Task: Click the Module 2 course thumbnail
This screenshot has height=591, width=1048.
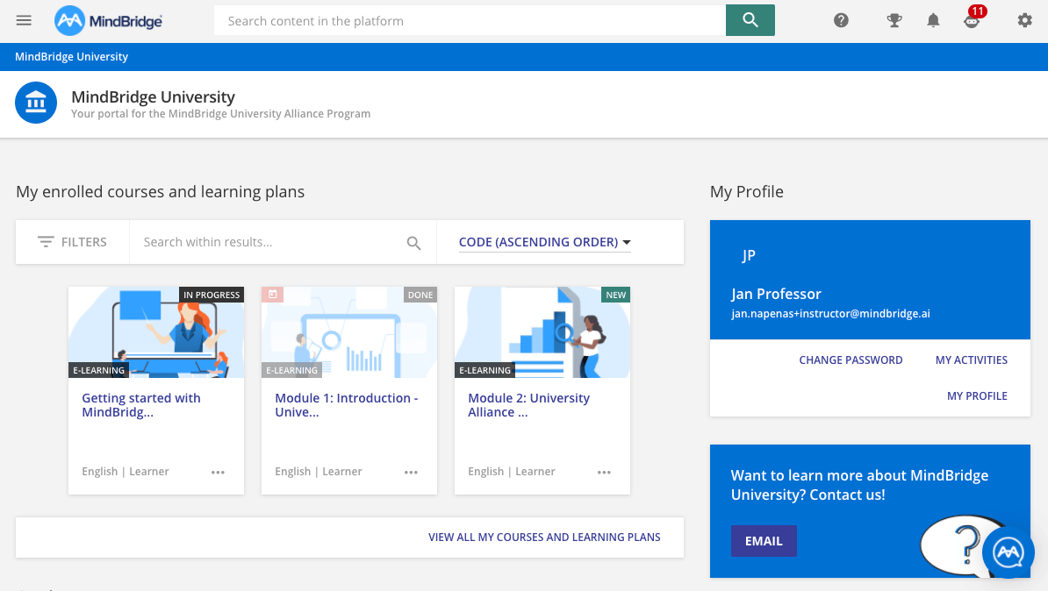Action: 542,332
